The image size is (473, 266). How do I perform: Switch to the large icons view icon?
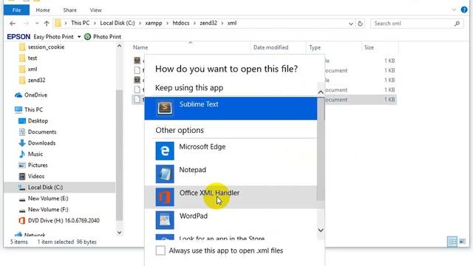point(462,242)
